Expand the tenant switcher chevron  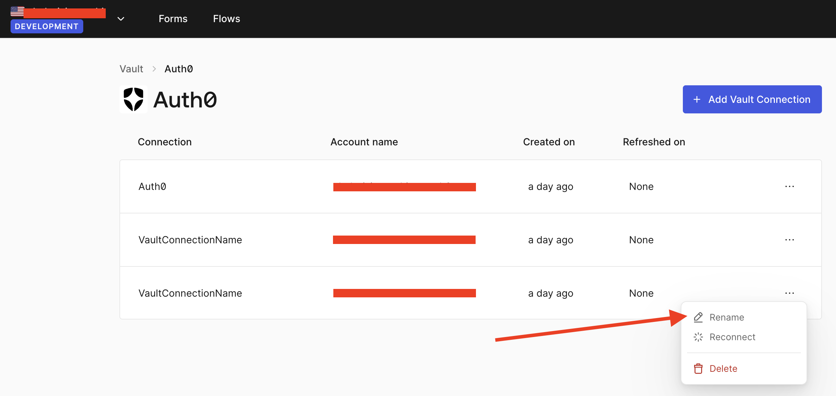pyautogui.click(x=120, y=19)
